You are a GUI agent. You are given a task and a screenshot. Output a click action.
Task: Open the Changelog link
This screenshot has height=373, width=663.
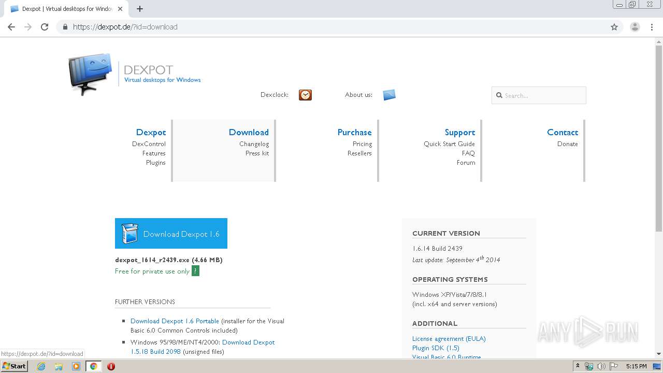tap(254, 144)
